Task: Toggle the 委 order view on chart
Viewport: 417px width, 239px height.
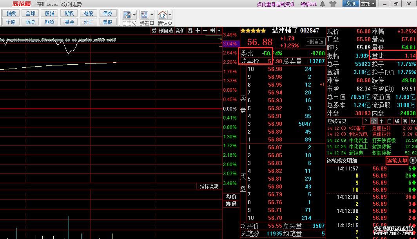Action: (x=154, y=31)
